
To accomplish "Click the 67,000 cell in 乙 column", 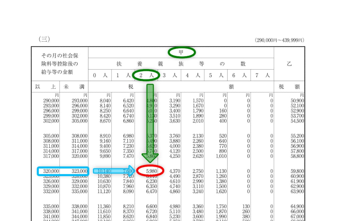I will 297,216.
